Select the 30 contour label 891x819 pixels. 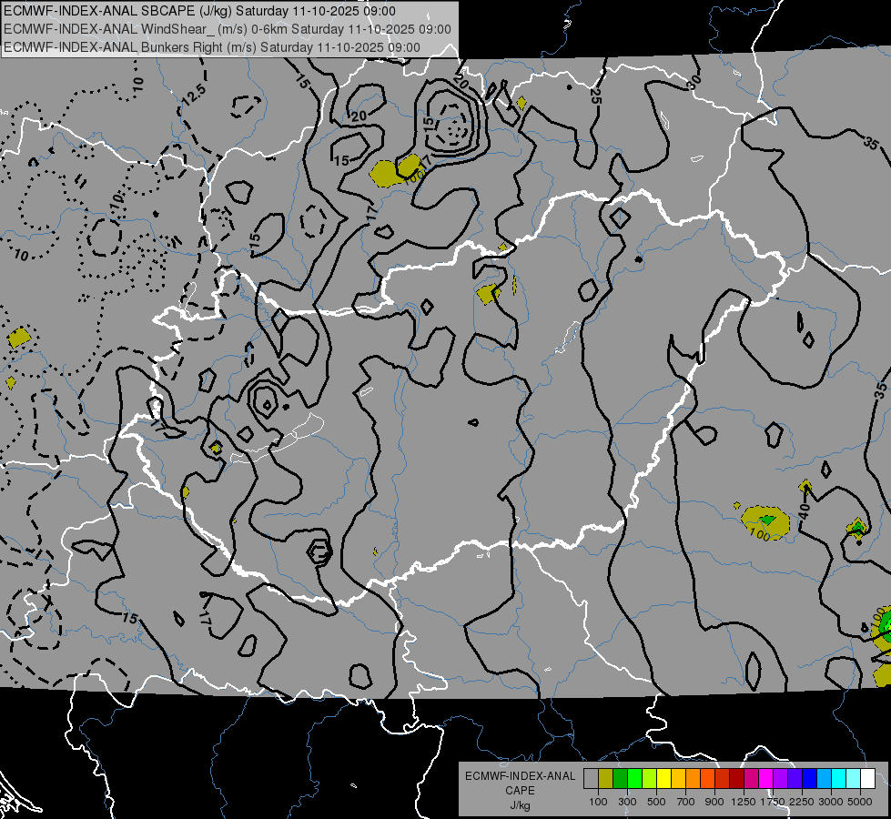(x=694, y=80)
